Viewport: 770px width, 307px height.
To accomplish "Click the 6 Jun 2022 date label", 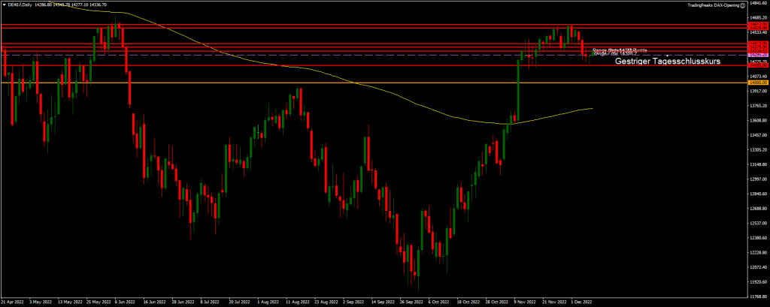I will tap(124, 302).
